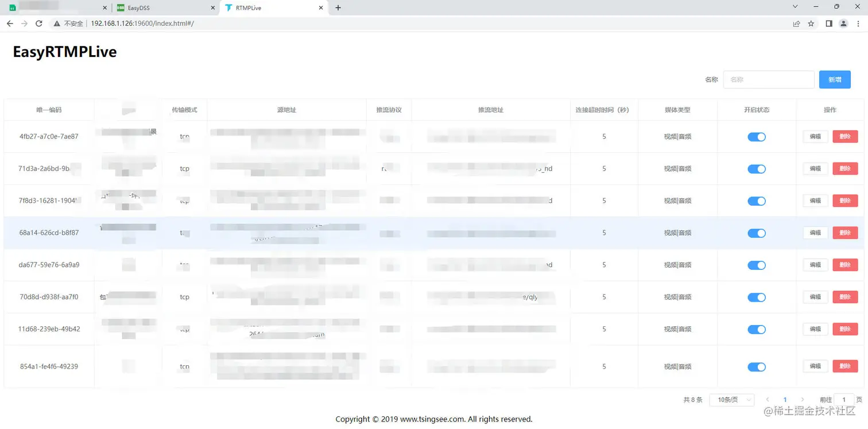Click the 传输模式 column header
868x429 pixels.
(184, 110)
